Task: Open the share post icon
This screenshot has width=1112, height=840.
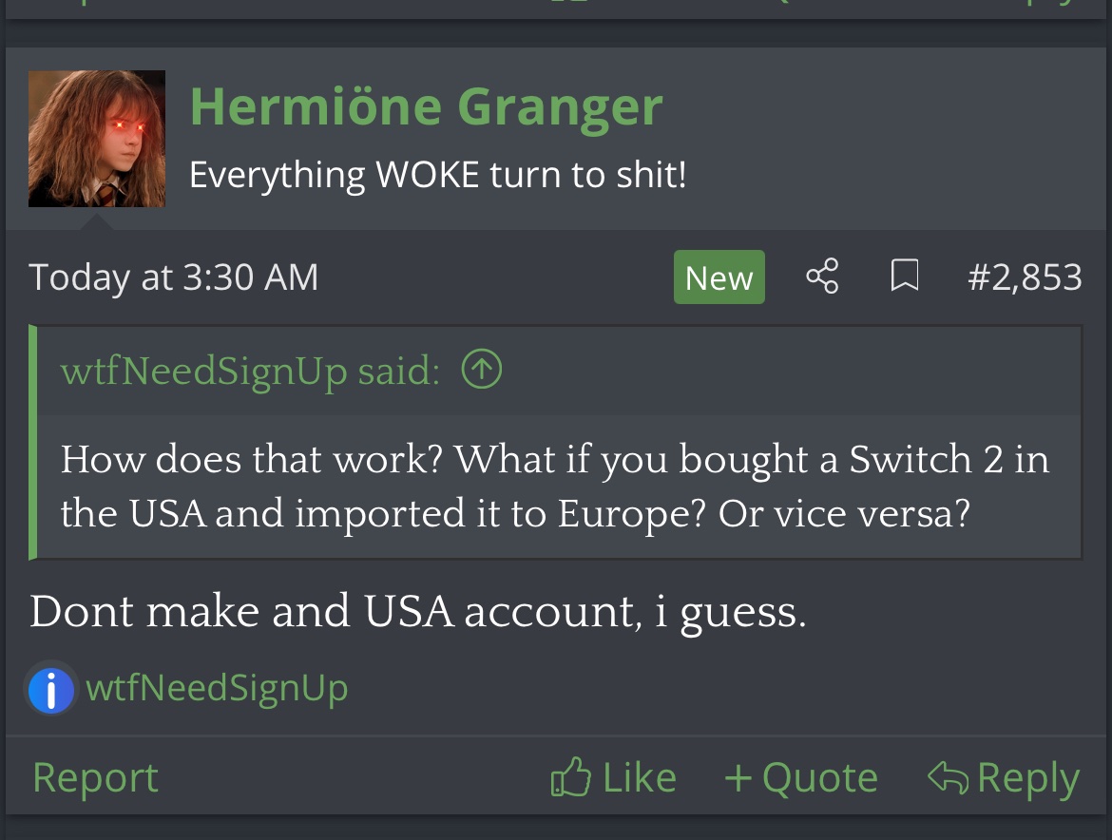Action: click(x=822, y=276)
